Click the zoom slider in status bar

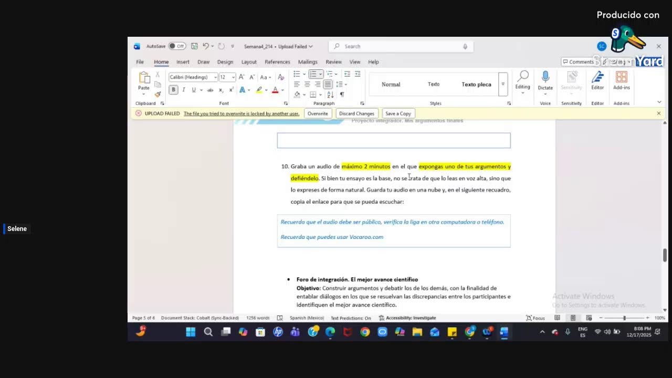[624, 318]
